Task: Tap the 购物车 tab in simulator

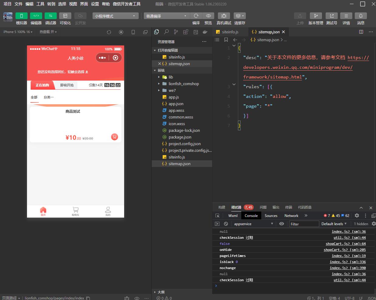Action: click(x=76, y=211)
